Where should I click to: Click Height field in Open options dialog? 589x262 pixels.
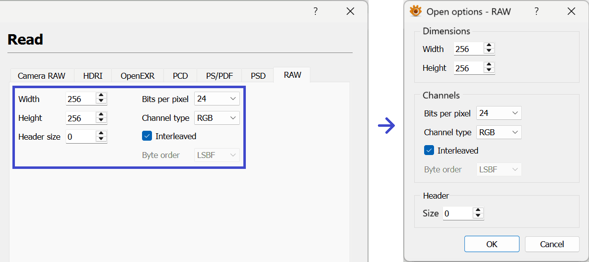pos(469,68)
